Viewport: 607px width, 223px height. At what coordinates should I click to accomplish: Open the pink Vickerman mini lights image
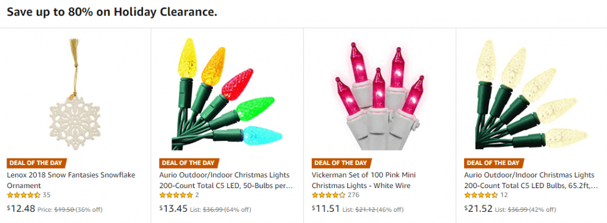tap(380, 96)
